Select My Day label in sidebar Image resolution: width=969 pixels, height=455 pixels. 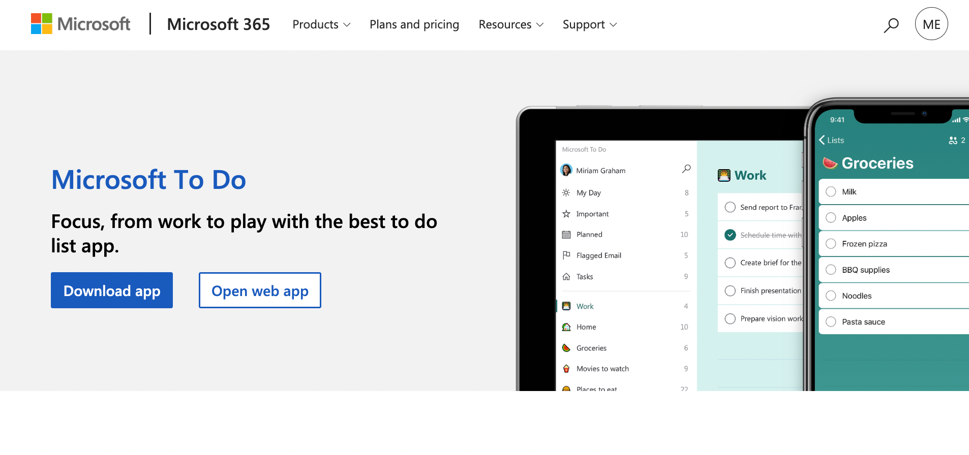click(589, 193)
